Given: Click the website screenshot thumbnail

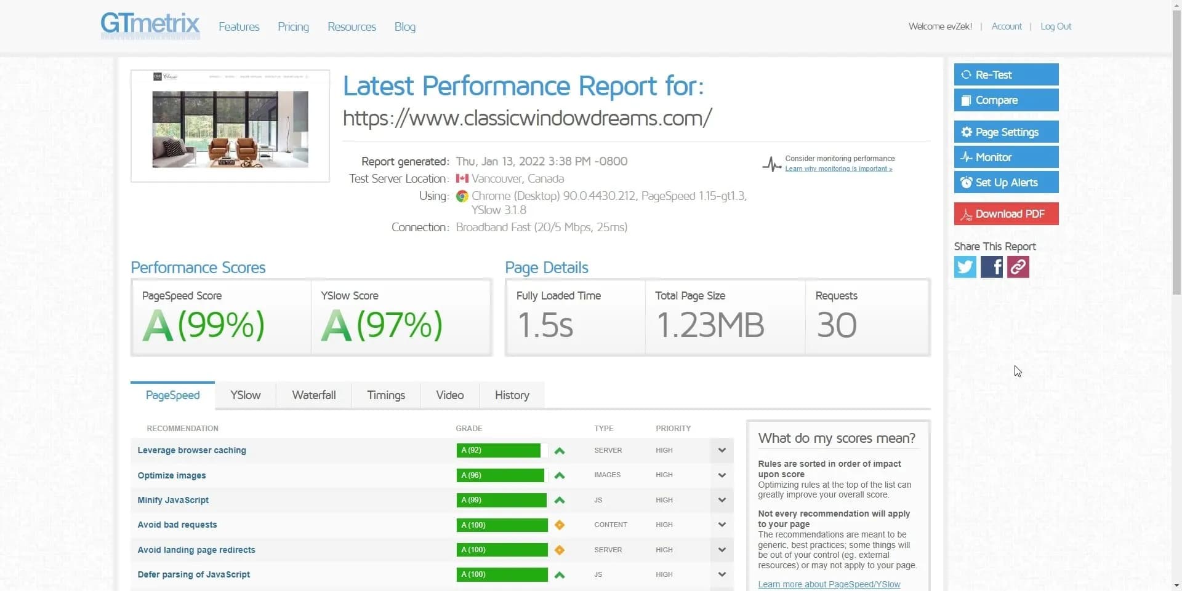Looking at the screenshot, I should tap(230, 126).
